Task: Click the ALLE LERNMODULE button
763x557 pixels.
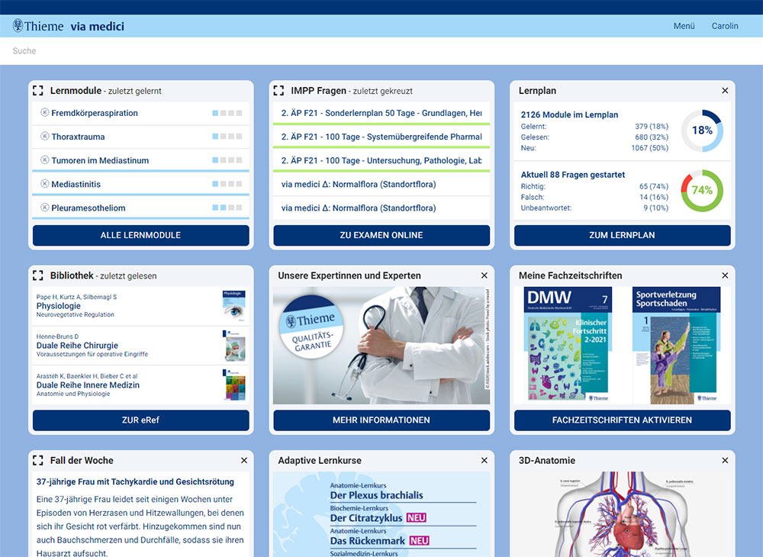Action: [140, 235]
